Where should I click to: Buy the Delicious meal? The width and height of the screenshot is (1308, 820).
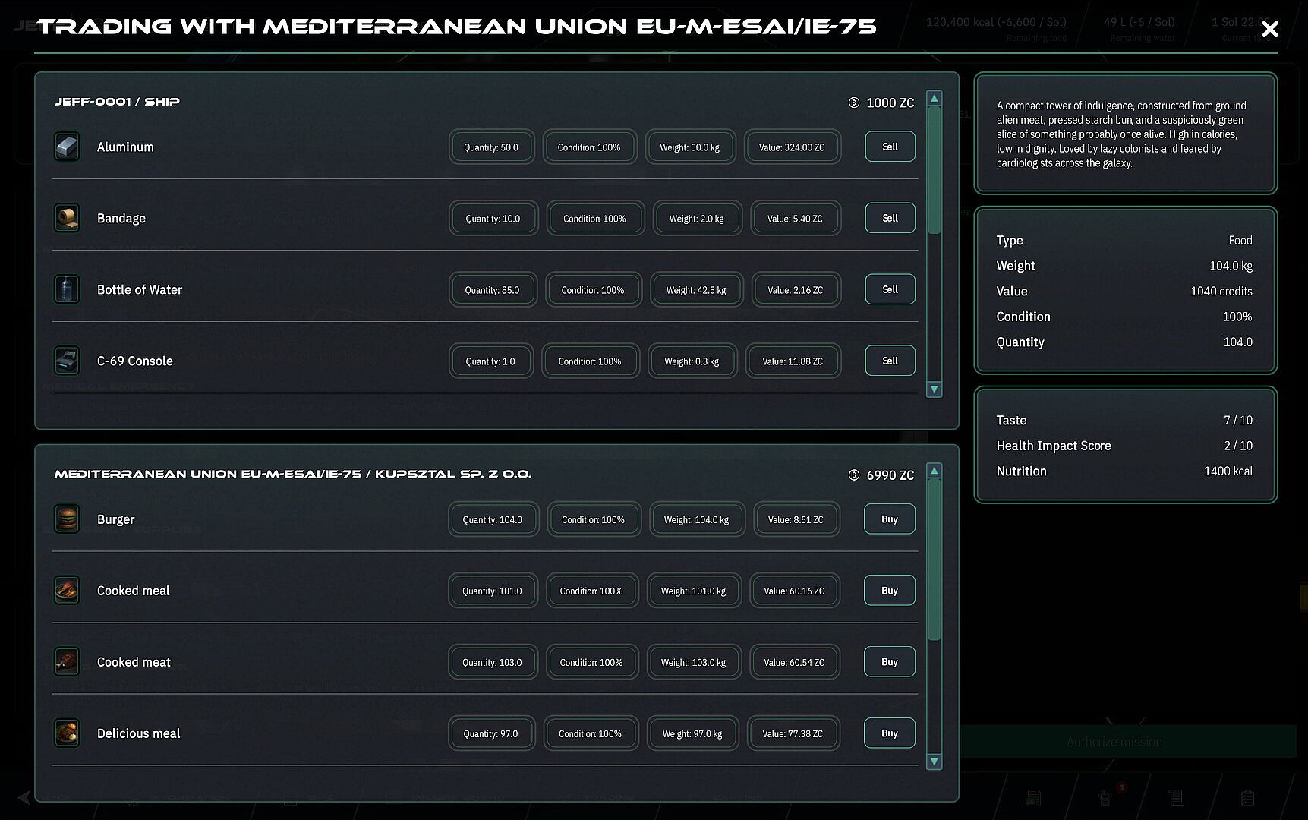pyautogui.click(x=889, y=733)
